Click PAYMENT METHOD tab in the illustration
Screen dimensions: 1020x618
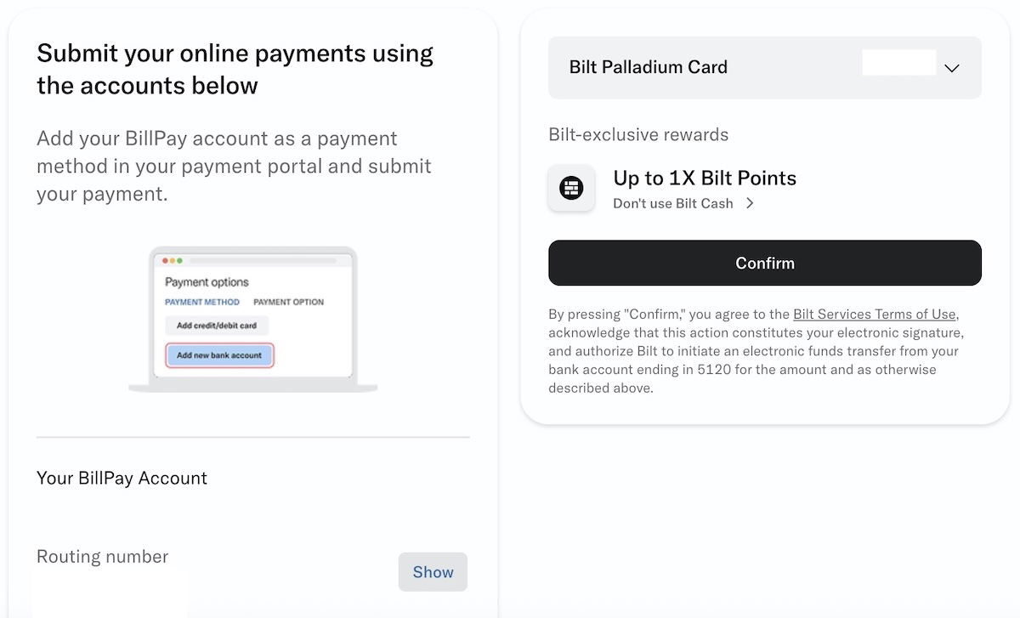click(x=202, y=302)
